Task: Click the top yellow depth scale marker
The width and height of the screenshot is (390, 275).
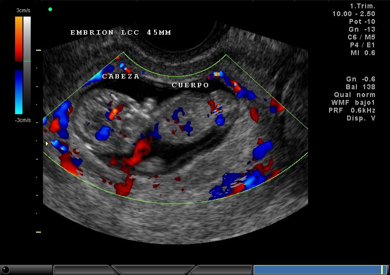Action: (x=39, y=50)
